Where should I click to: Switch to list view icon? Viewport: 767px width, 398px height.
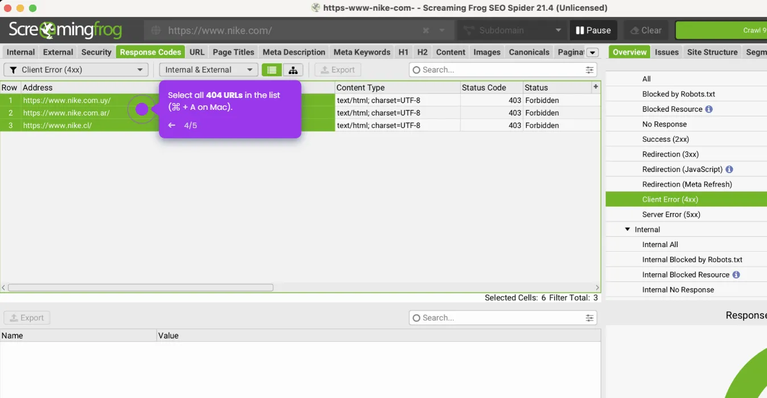coord(272,69)
